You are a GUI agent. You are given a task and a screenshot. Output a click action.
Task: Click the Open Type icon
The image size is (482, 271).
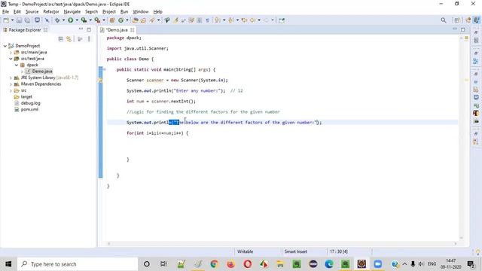(135, 20)
